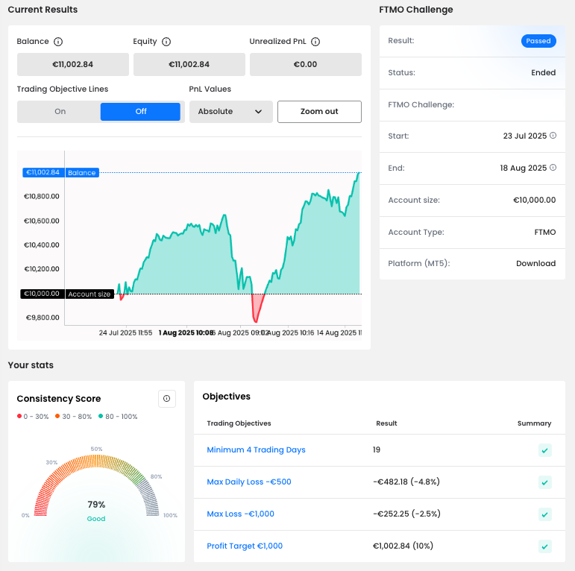
Task: Click the info icon beside Unrealized PnL
Action: (315, 42)
